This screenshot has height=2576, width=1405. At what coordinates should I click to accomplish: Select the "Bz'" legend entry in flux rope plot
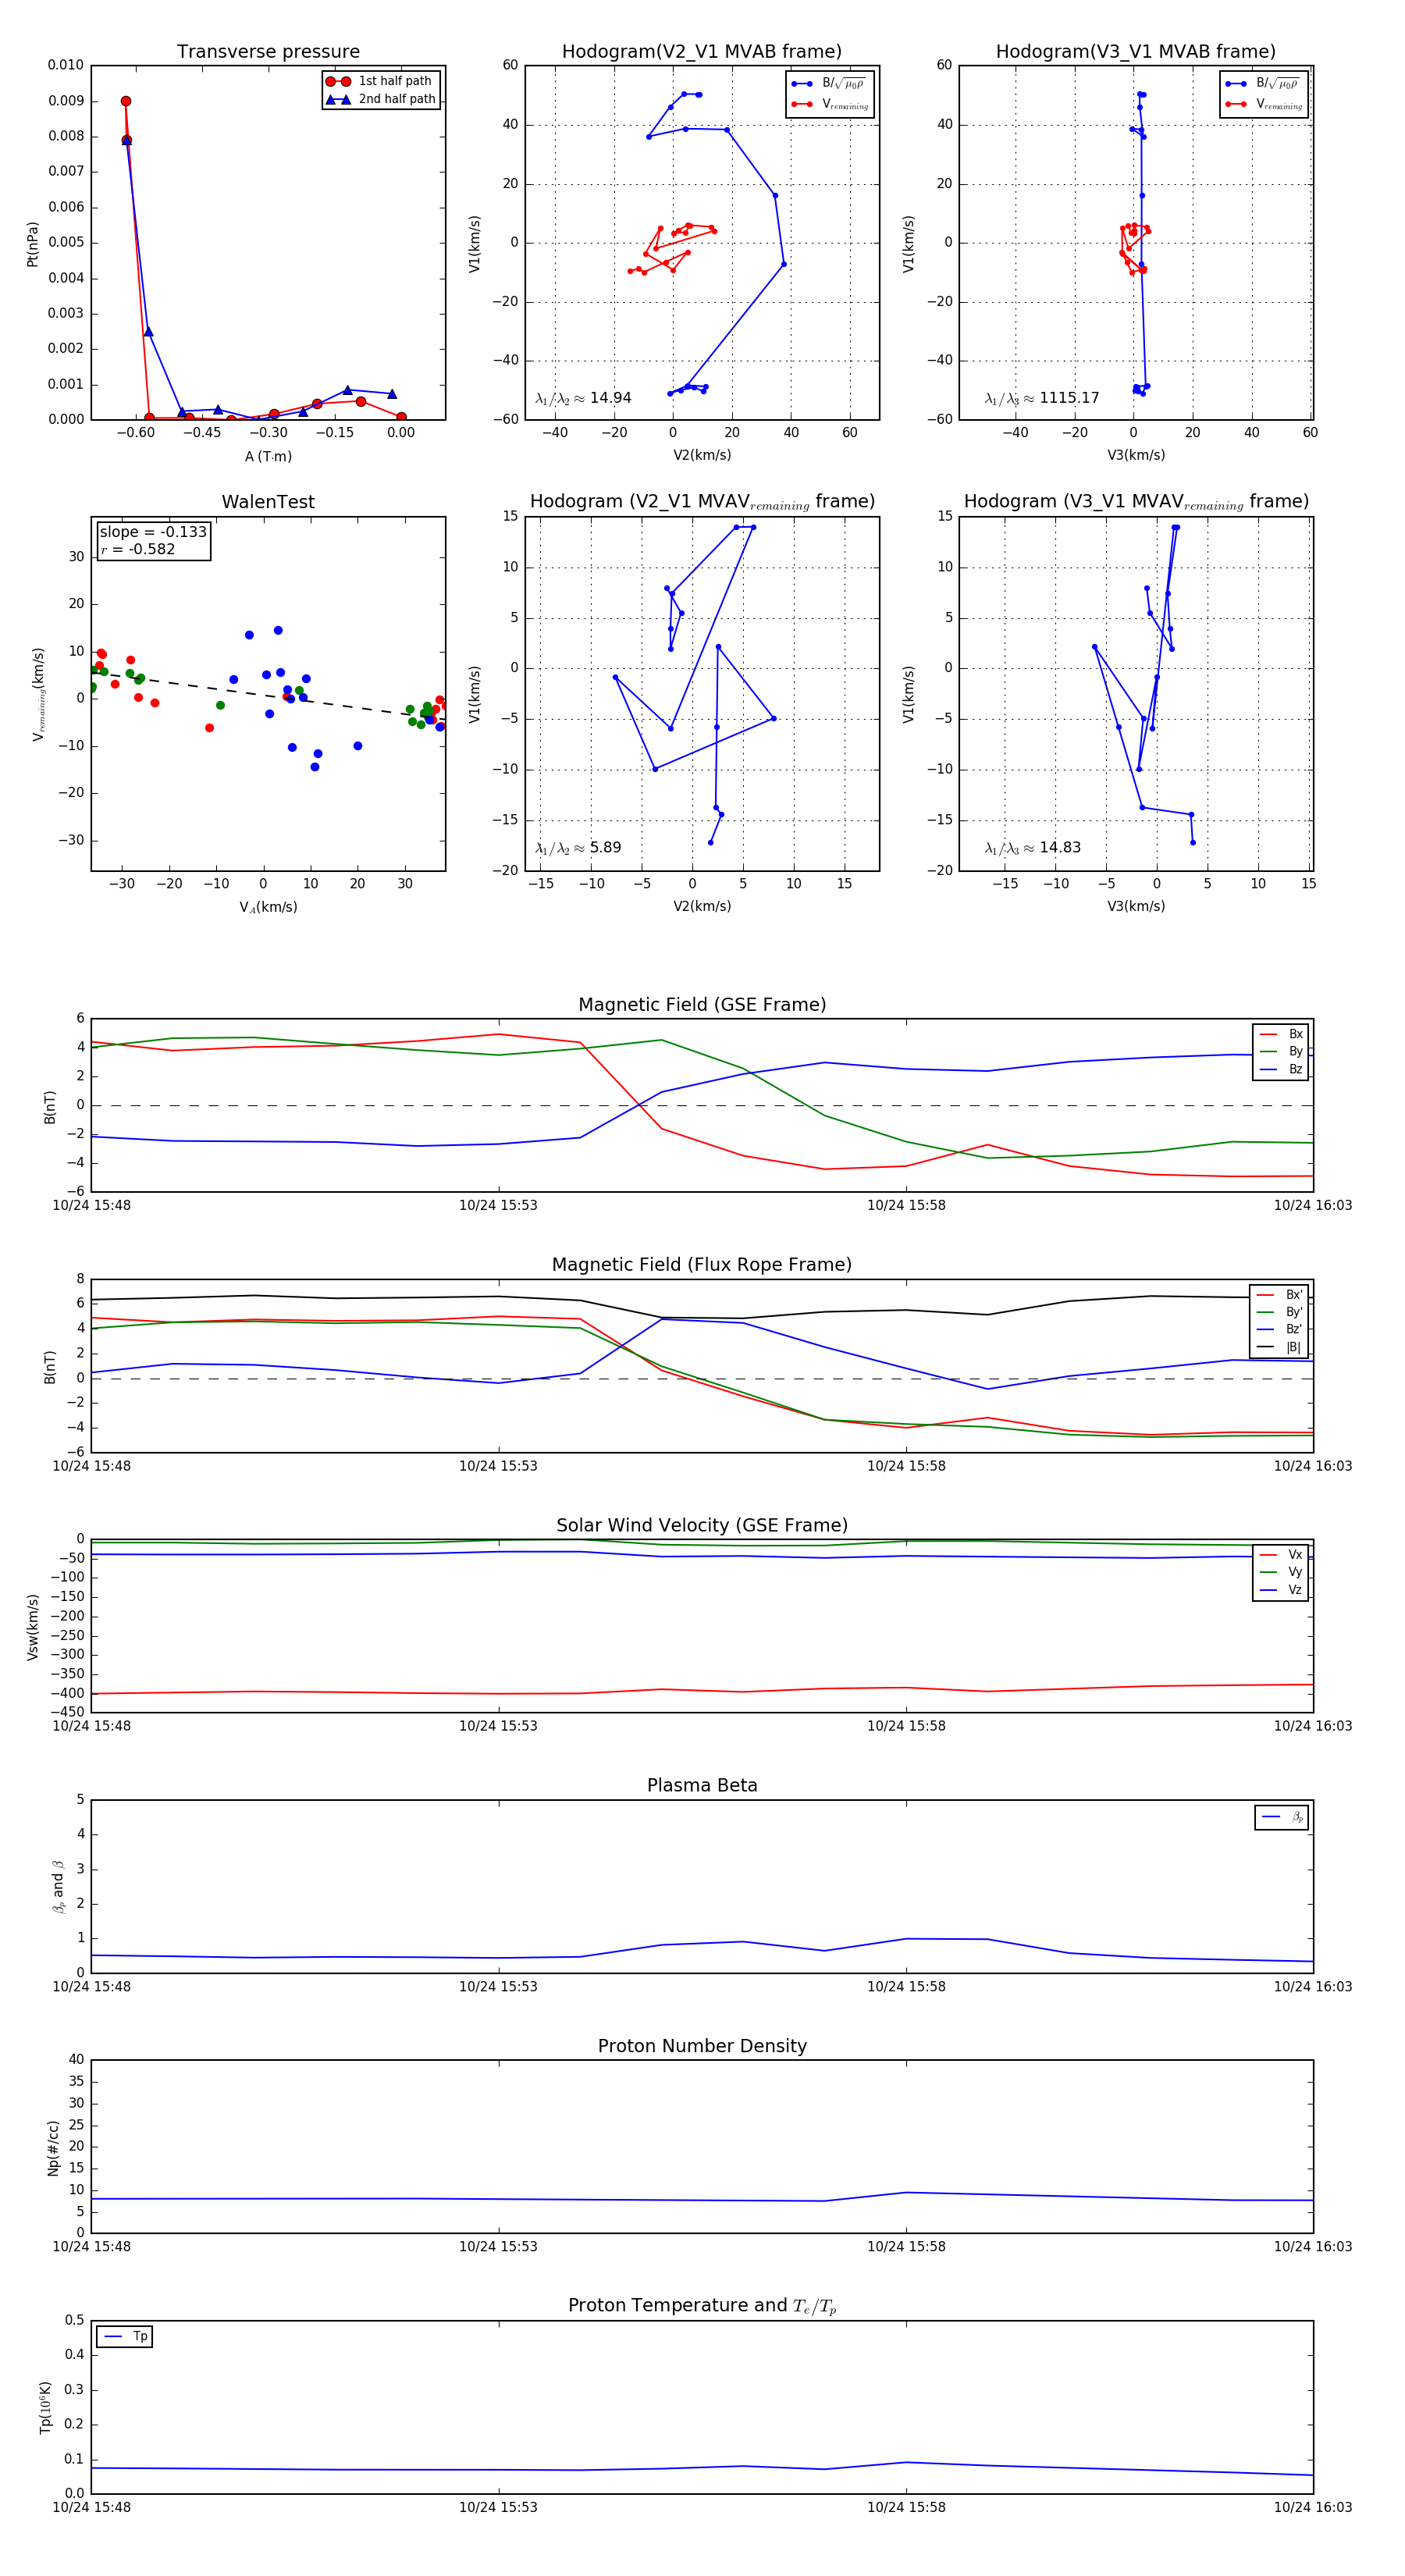coord(1279,1329)
